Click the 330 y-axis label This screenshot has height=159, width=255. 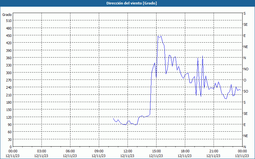9,65
